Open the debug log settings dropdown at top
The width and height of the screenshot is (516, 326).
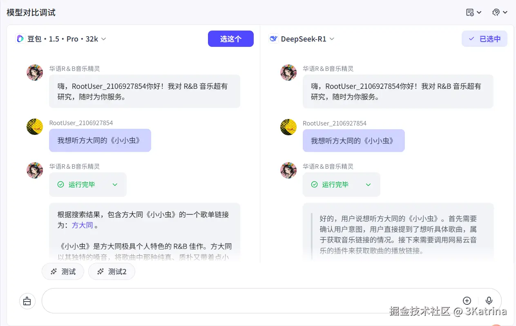tap(474, 12)
